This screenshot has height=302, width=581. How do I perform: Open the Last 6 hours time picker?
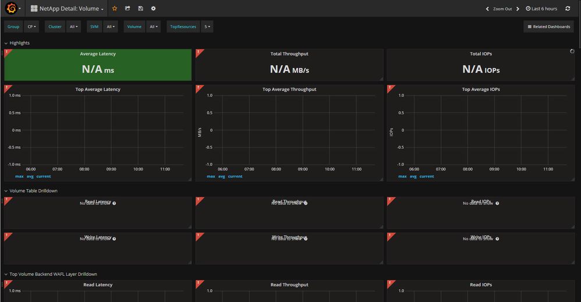tap(541, 9)
